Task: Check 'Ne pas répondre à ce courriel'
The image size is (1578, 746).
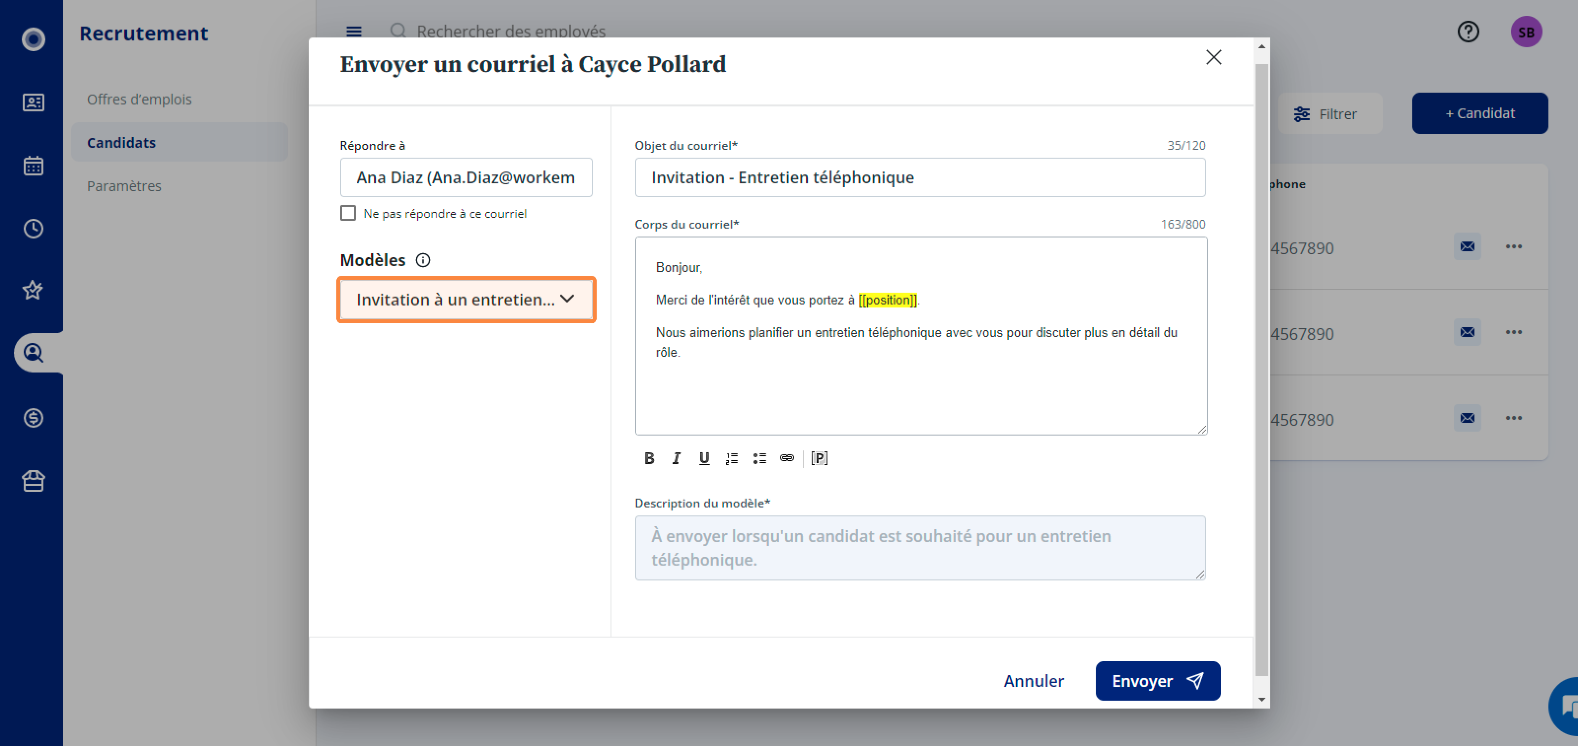Action: [x=348, y=213]
